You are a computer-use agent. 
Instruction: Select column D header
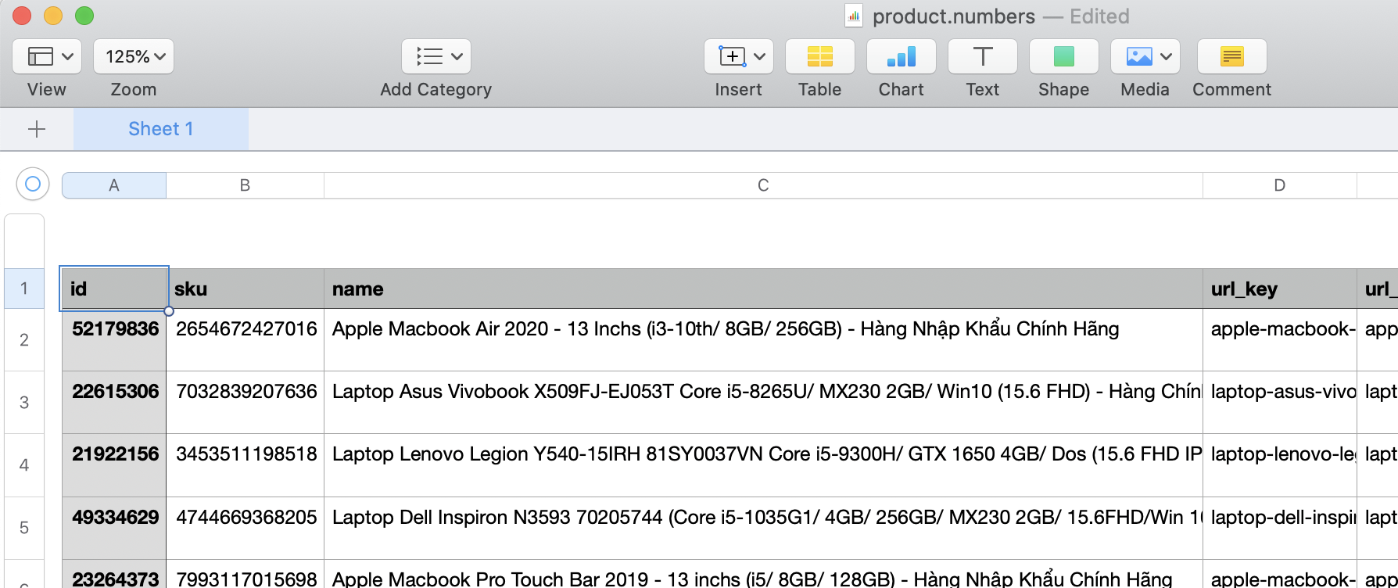click(x=1280, y=185)
